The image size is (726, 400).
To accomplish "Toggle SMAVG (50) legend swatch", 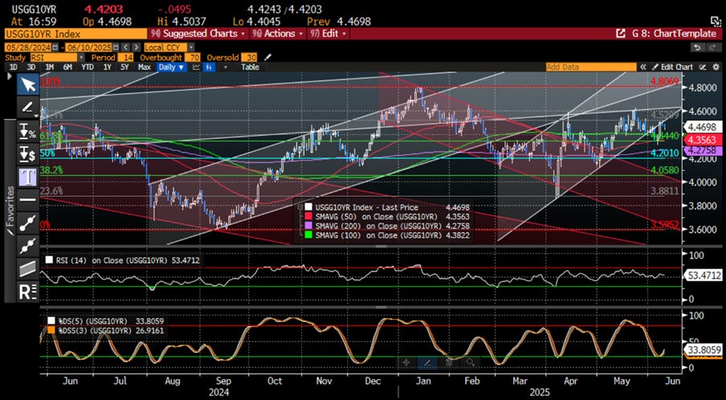I will point(308,216).
